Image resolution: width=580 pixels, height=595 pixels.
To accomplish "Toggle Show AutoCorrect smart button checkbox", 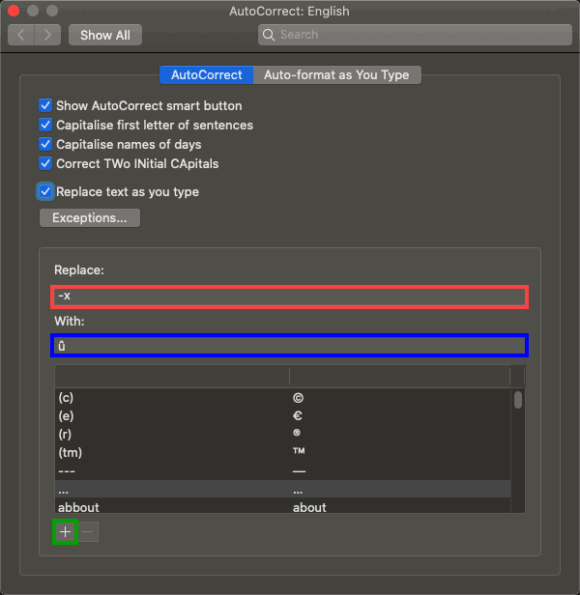I will pos(45,105).
